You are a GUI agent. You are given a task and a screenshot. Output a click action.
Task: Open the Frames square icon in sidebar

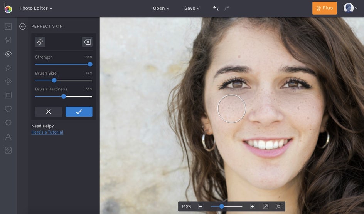(x=8, y=95)
